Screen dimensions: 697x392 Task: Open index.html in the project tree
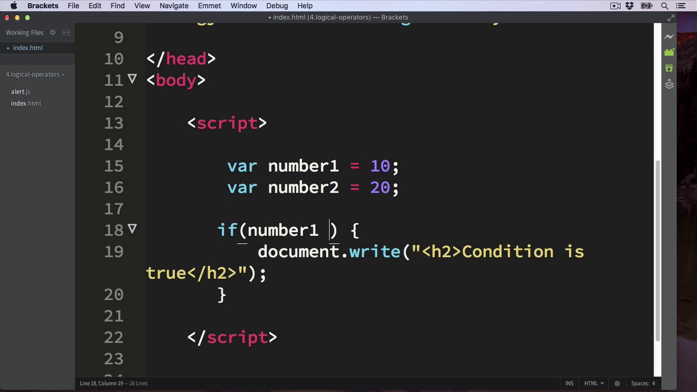pos(26,103)
